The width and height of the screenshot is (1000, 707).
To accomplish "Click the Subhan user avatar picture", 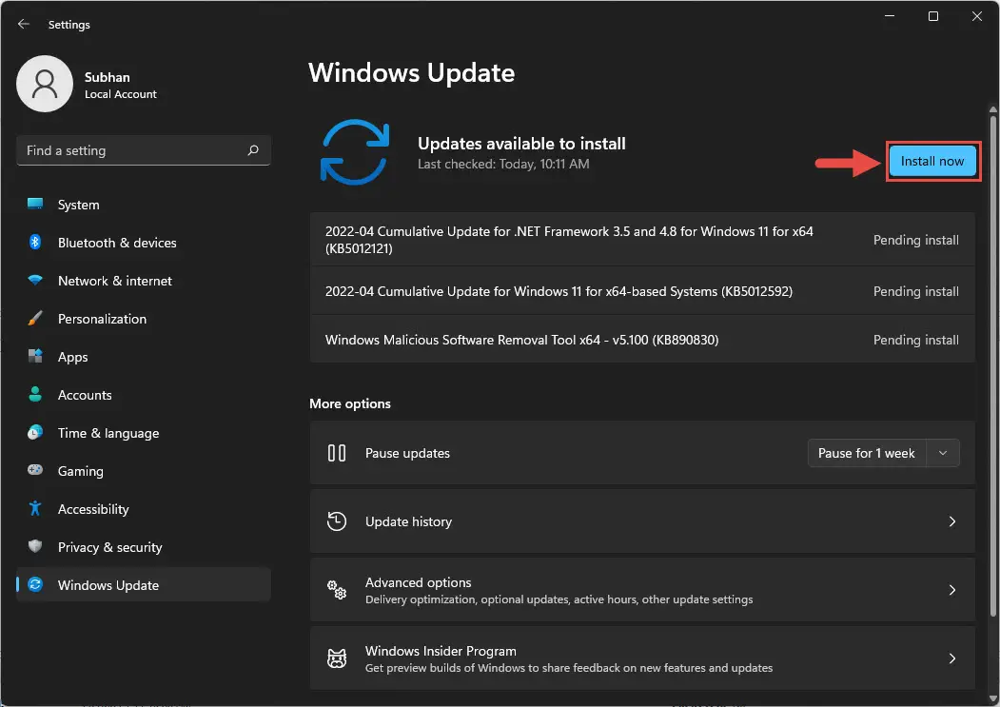I will [45, 84].
